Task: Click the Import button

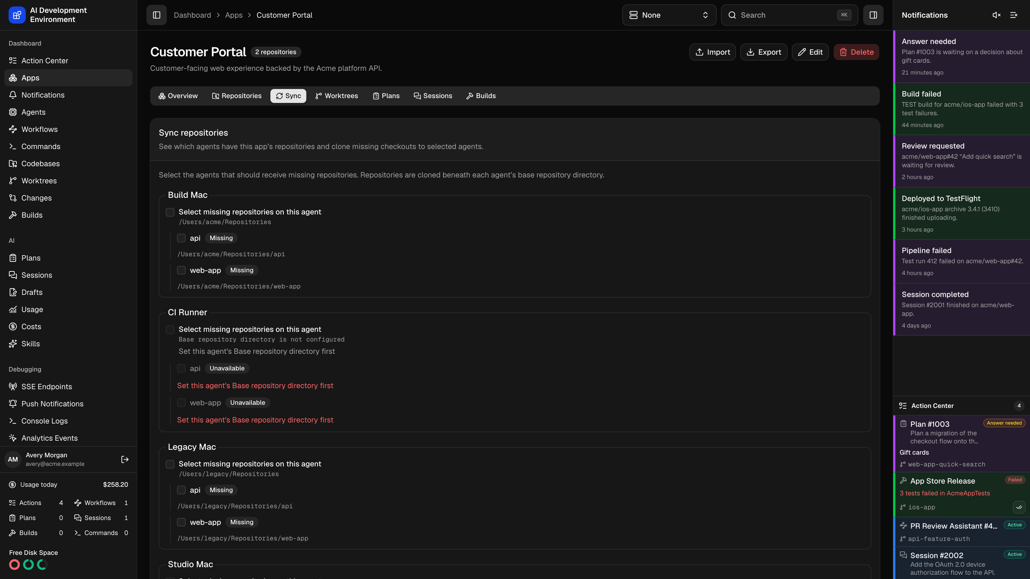Action: click(712, 52)
